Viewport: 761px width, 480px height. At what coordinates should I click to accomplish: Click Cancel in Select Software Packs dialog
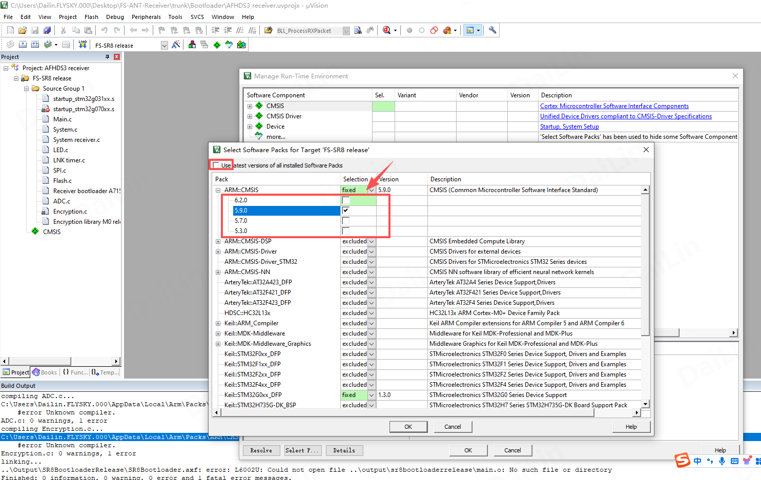[453, 427]
